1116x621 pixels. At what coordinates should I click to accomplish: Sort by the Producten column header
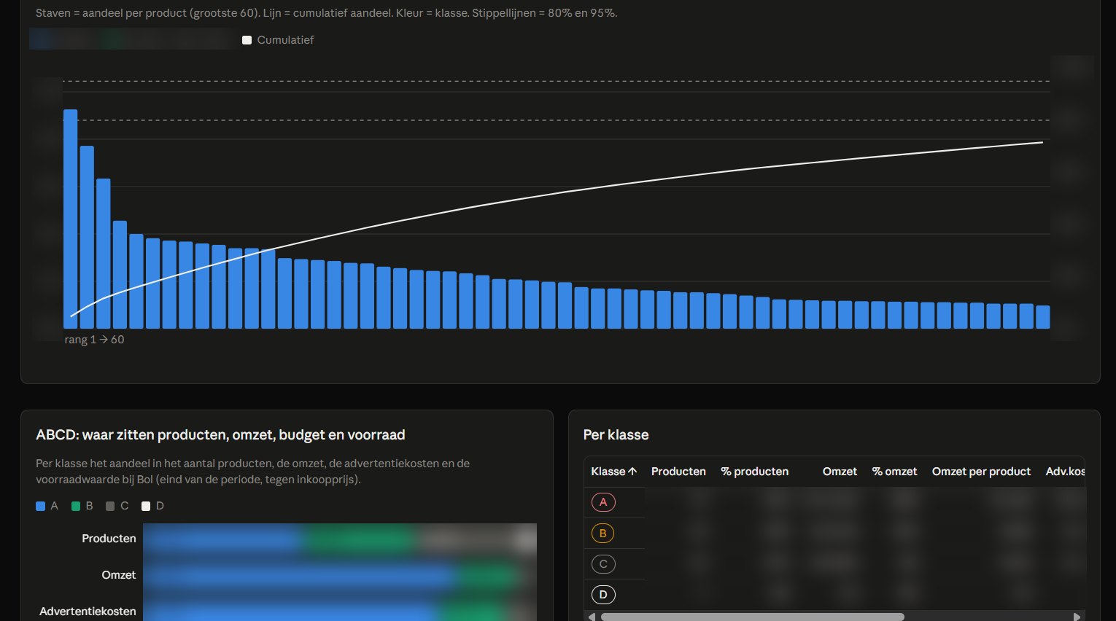pyautogui.click(x=678, y=472)
